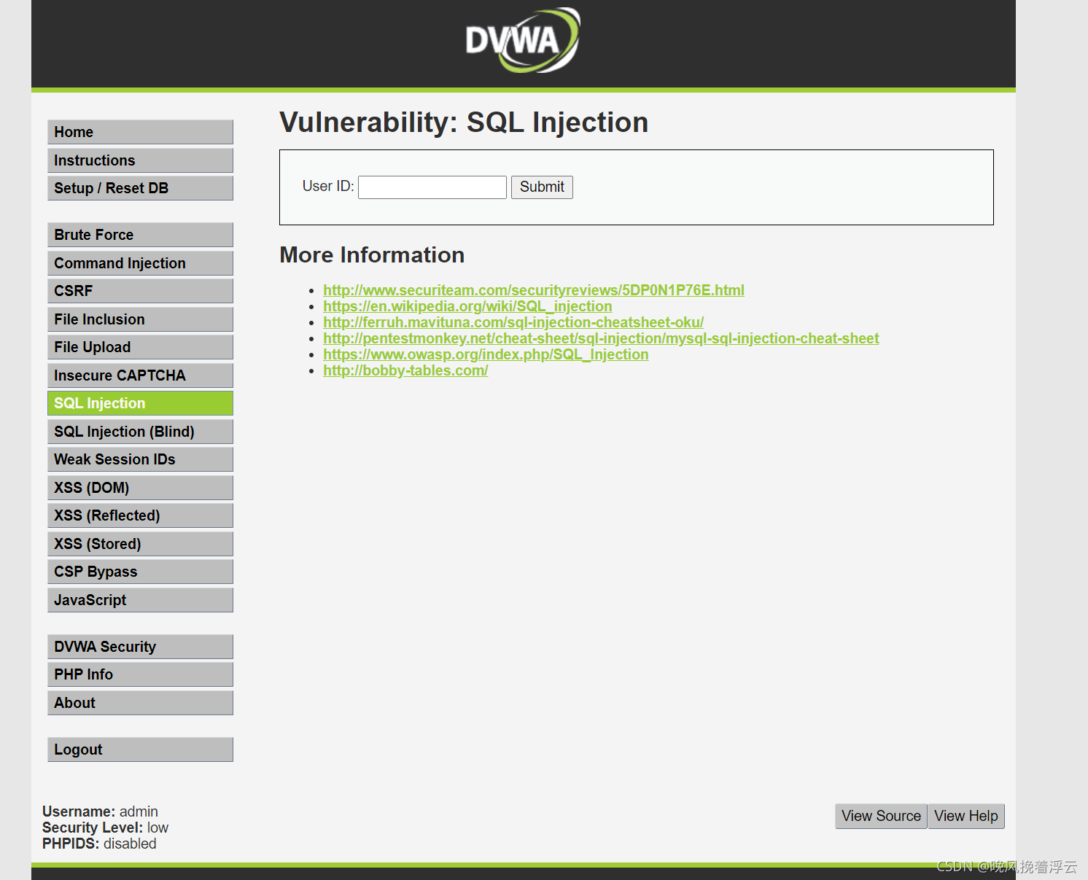Go to JavaScript vulnerability page

click(140, 600)
